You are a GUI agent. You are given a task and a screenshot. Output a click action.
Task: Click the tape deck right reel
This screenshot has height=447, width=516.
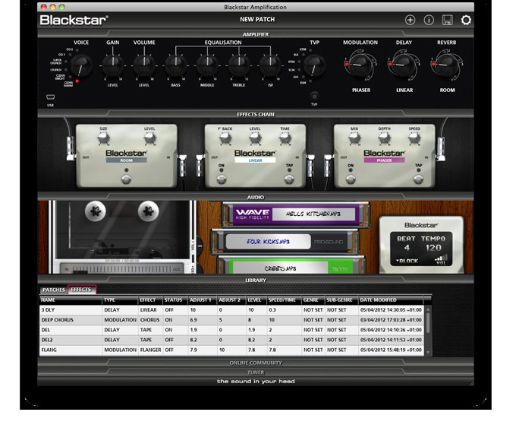pyautogui.click(x=149, y=211)
